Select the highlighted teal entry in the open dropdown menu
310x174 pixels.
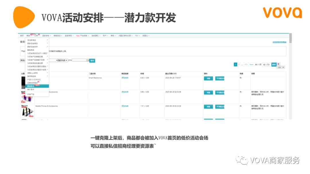click(37, 86)
